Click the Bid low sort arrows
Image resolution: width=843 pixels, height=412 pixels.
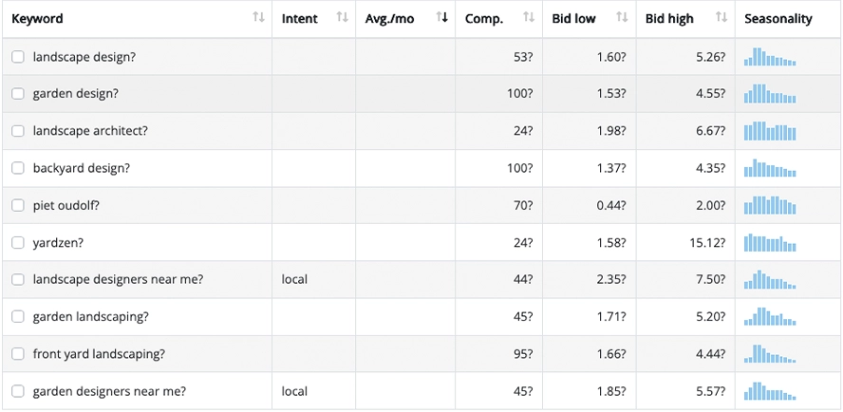tap(622, 18)
